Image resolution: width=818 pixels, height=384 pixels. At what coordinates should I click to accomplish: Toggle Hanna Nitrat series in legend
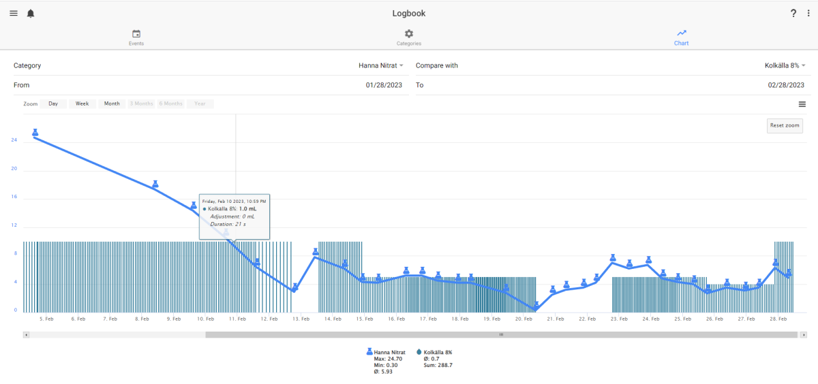389,352
